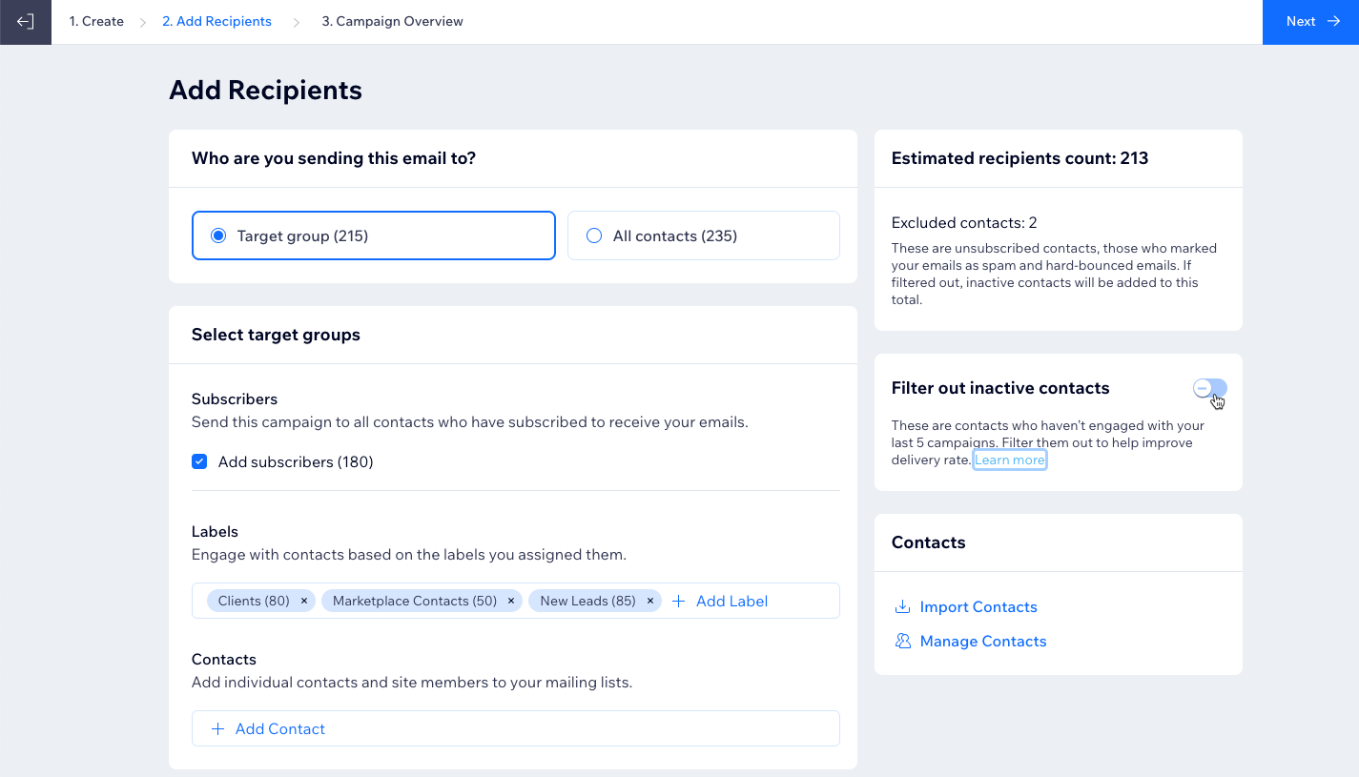Click the exit arrow icon at top left

26,22
